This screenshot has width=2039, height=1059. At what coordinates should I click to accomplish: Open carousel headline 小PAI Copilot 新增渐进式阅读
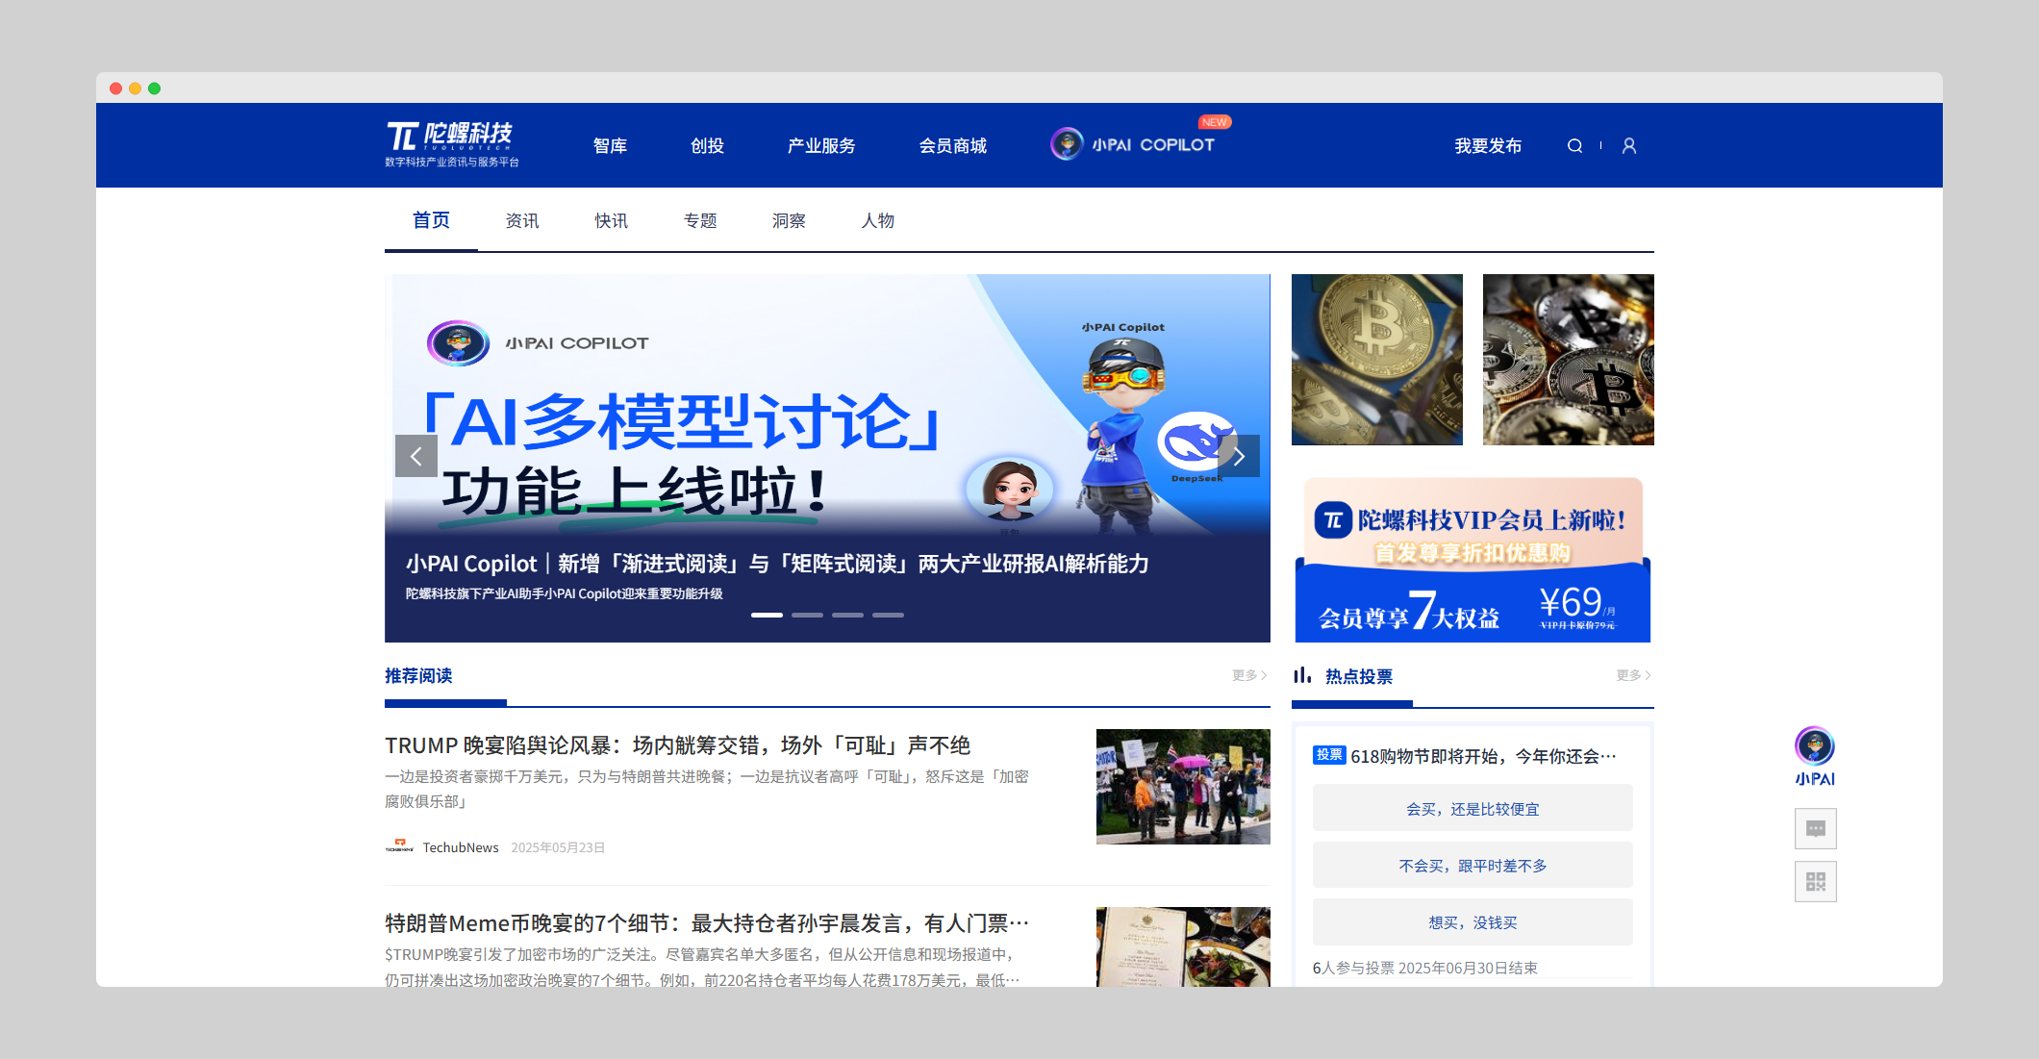click(x=777, y=564)
